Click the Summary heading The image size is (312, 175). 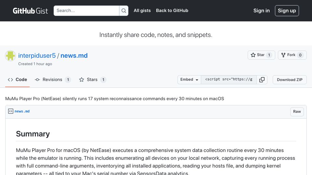click(x=33, y=134)
